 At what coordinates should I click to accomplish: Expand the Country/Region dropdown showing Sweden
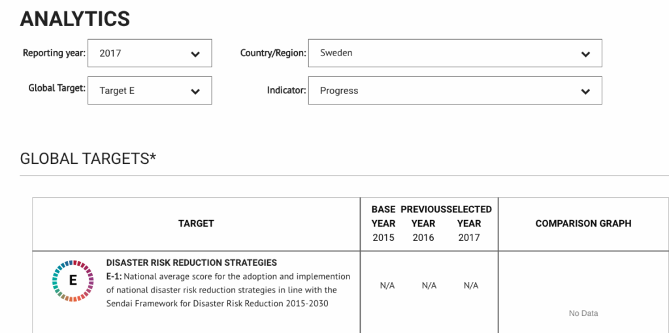pyautogui.click(x=455, y=54)
